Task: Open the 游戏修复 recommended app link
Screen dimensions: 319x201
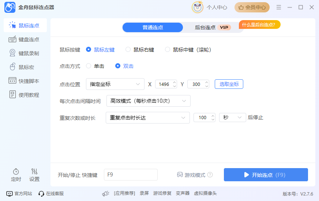Action: click(162, 193)
